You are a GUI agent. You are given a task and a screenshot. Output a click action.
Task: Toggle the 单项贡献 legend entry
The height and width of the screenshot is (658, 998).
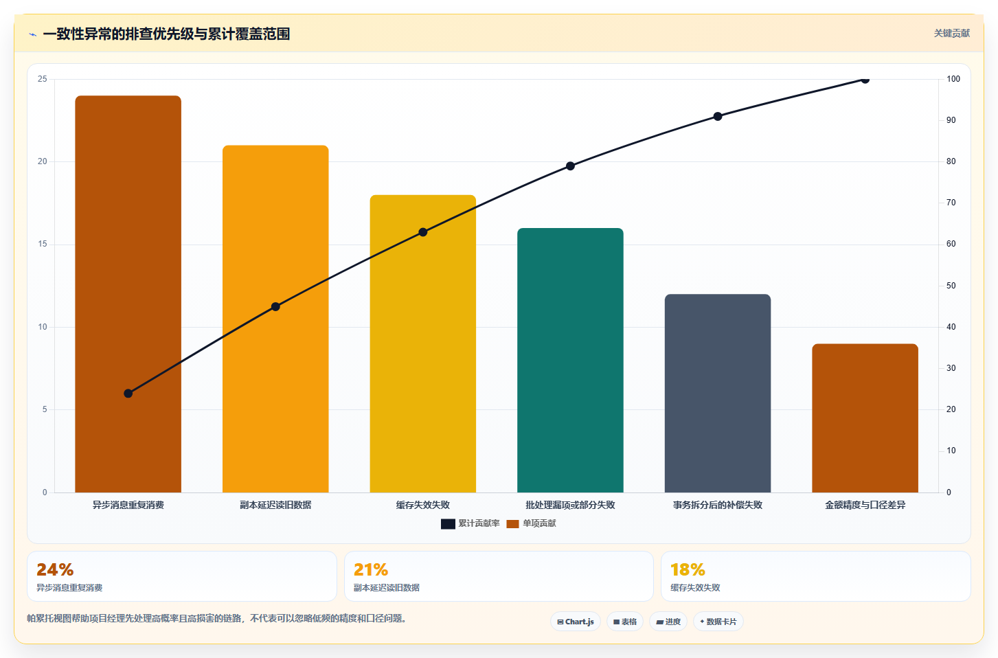[531, 523]
